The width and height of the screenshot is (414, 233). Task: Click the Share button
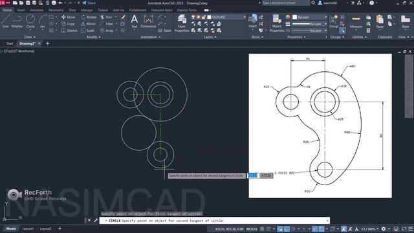tap(89, 3)
